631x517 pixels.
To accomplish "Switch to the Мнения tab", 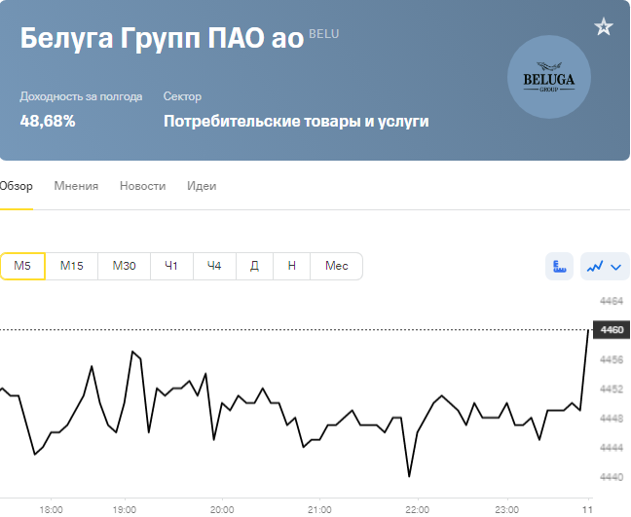I will tap(76, 186).
